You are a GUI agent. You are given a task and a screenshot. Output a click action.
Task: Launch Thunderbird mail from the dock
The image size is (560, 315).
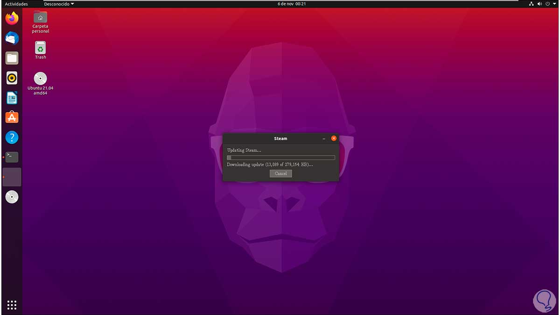(12, 38)
